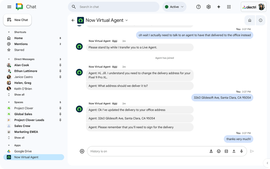Open the plus menu beside the message field
The image size is (270, 169).
[82, 151]
